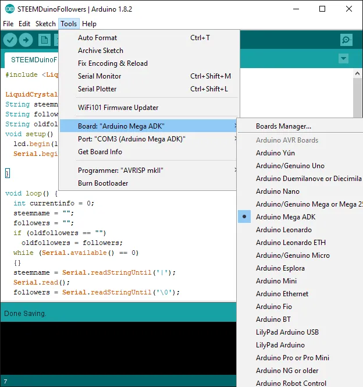Click the Upload arrow toolbar icon
The image size is (363, 387).
pyautogui.click(x=26, y=40)
